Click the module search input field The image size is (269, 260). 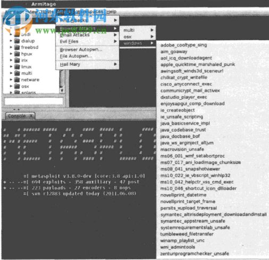click(34, 101)
